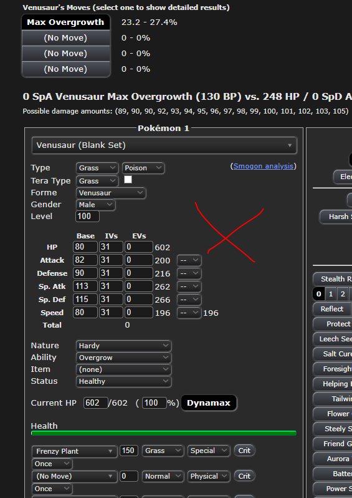Image resolution: width=352 pixels, height=498 pixels.
Task: Edit the Current HP percent field
Action: click(x=154, y=403)
